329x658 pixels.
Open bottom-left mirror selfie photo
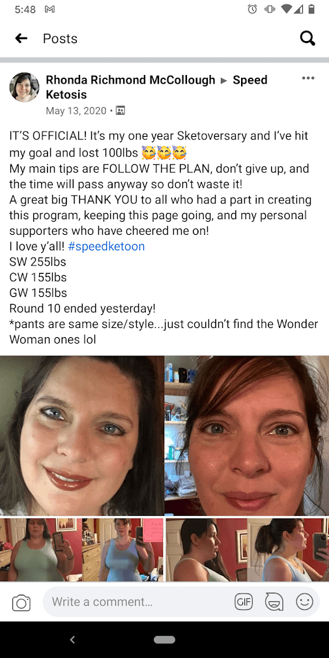[81, 550]
